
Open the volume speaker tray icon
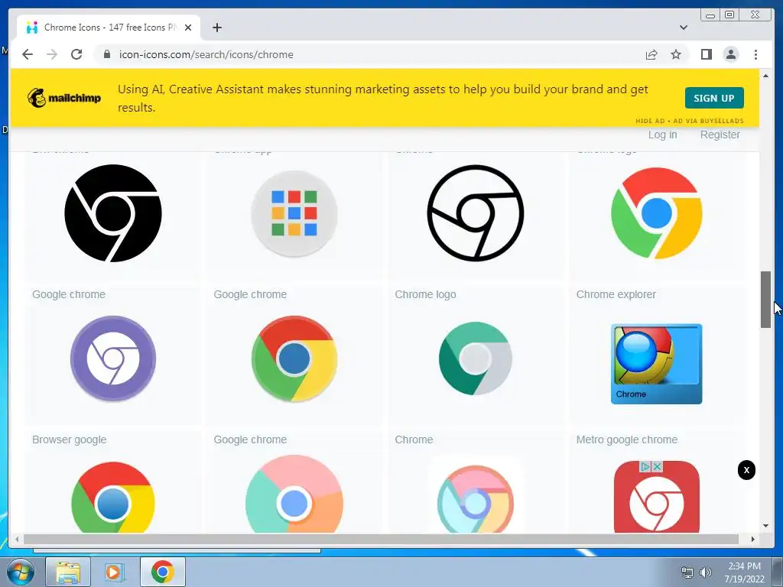[x=705, y=572]
